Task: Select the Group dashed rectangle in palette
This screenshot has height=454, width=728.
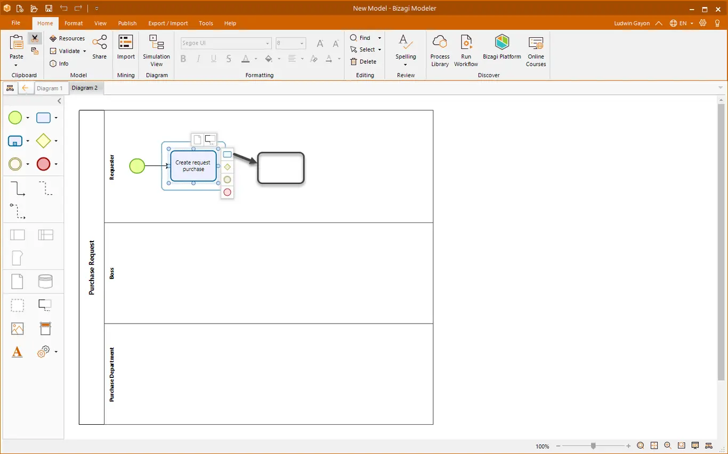Action: (x=18, y=305)
